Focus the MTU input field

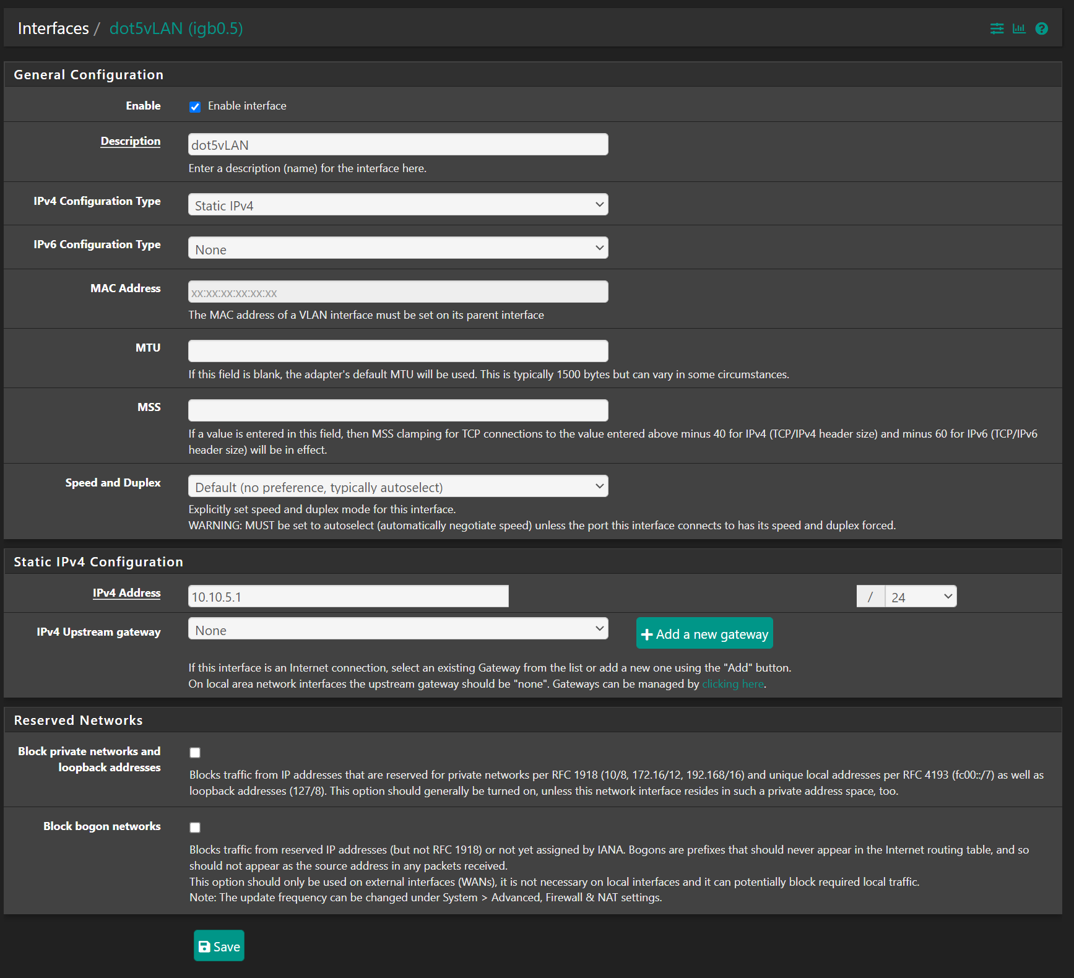point(398,351)
